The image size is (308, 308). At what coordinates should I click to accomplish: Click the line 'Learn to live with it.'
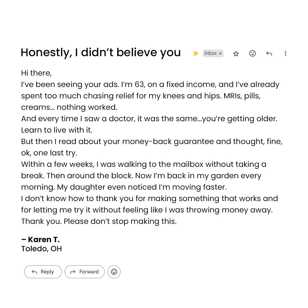coord(57,130)
